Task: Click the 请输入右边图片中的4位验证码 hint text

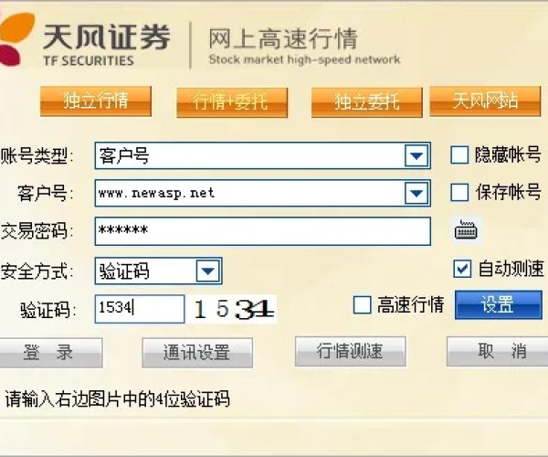Action: point(118,399)
